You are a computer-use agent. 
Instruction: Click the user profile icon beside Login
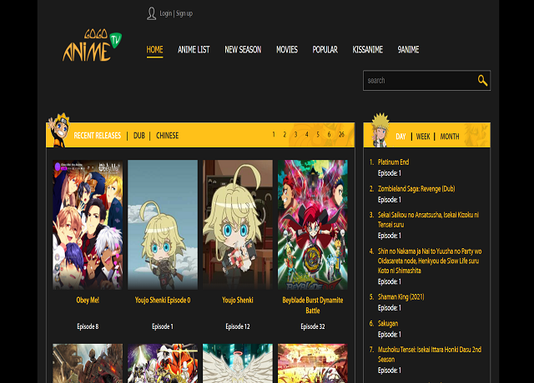[x=151, y=13]
